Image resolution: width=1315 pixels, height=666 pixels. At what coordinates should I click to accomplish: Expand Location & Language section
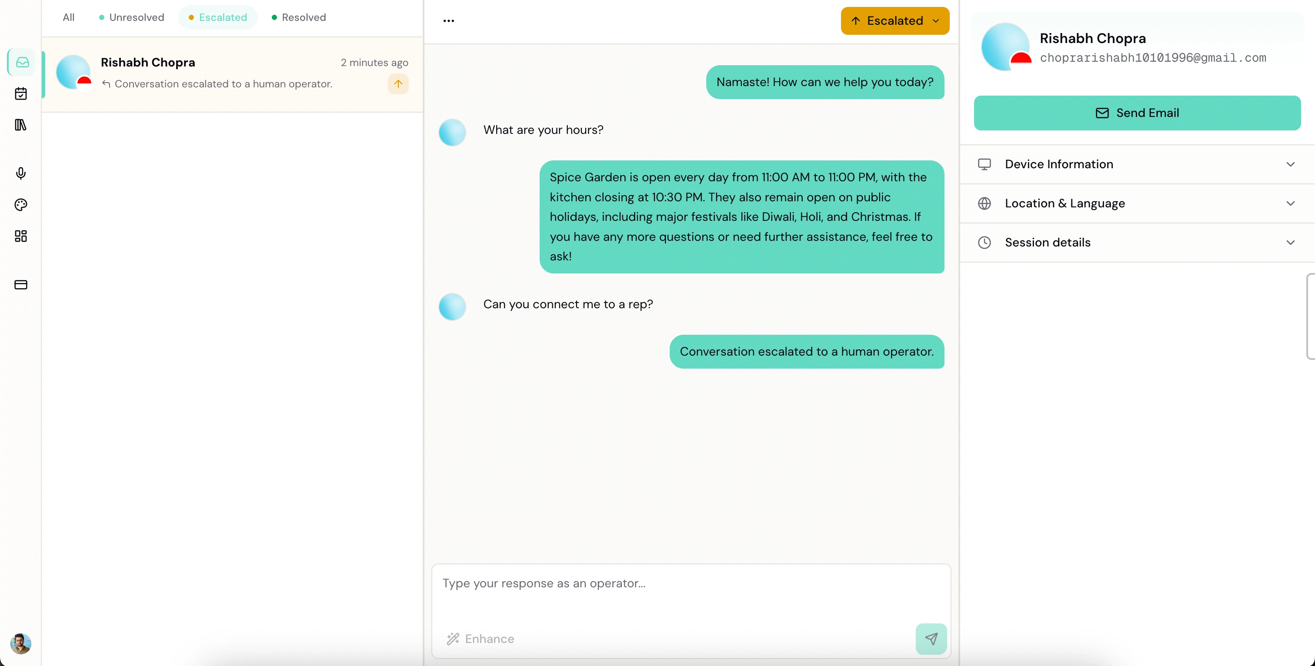(x=1137, y=203)
